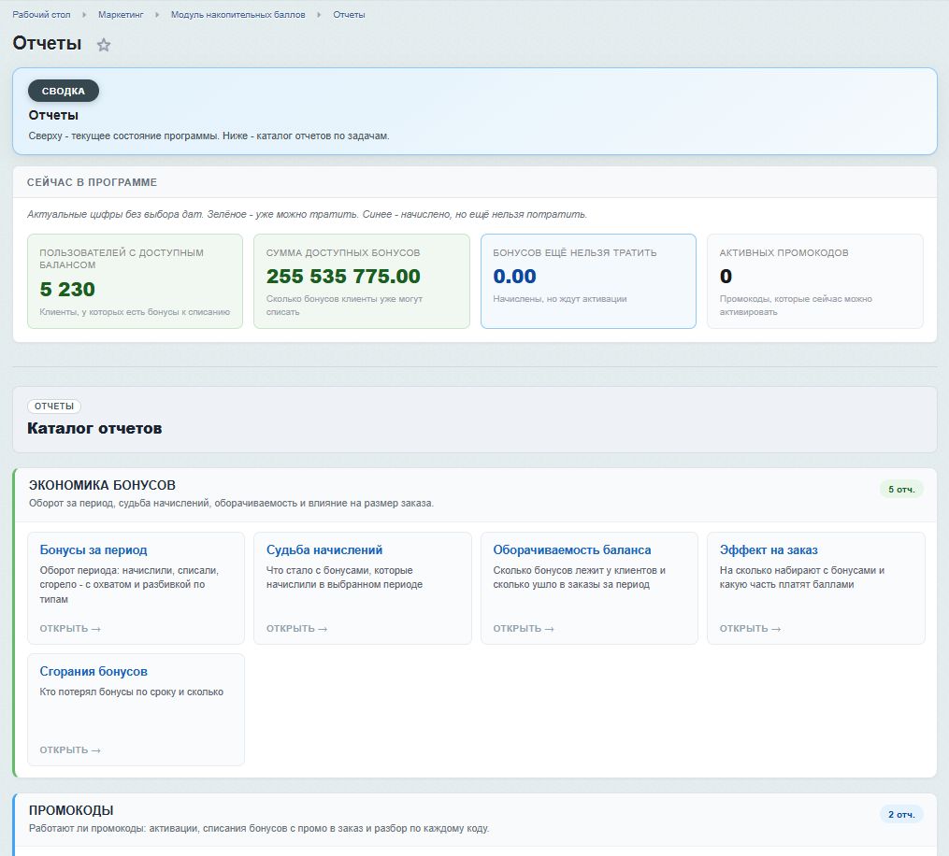This screenshot has height=856, width=949.
Task: Add the Отчеты page to favorites with the star
Action: point(104,45)
